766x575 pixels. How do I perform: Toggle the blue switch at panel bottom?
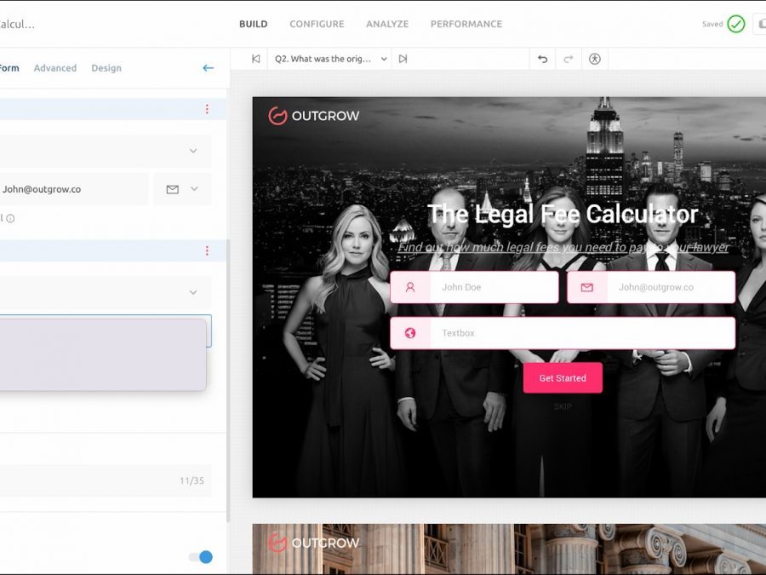point(201,557)
